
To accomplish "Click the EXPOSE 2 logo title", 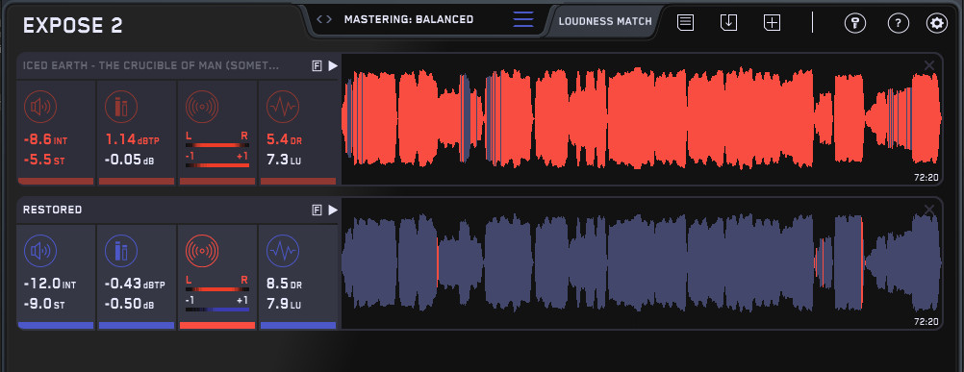I will click(x=72, y=26).
